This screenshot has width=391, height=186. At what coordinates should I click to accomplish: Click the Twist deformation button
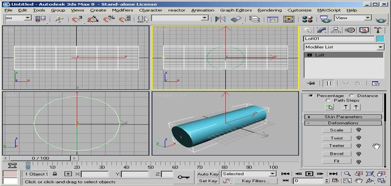point(337,138)
